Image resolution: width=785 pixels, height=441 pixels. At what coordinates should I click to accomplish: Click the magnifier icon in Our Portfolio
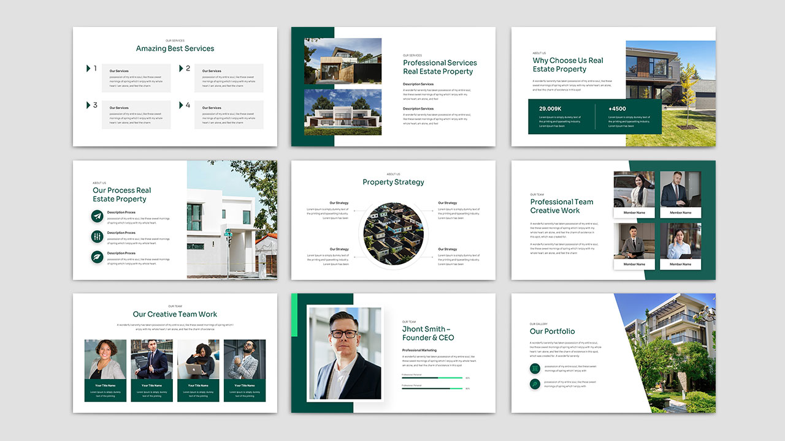535,384
